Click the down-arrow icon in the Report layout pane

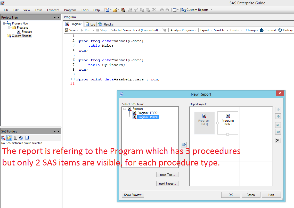tap(278, 116)
